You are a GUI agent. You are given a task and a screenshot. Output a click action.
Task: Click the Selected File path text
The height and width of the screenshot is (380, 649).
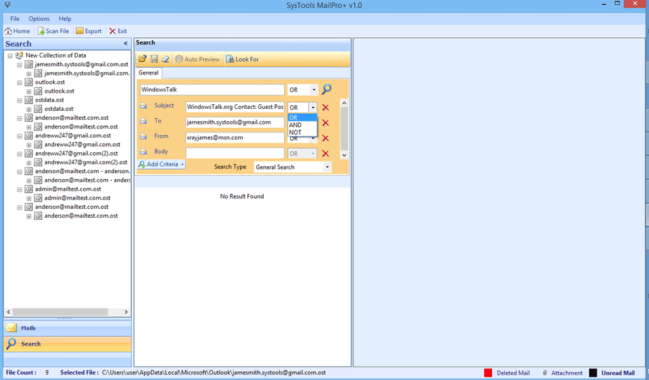click(214, 373)
